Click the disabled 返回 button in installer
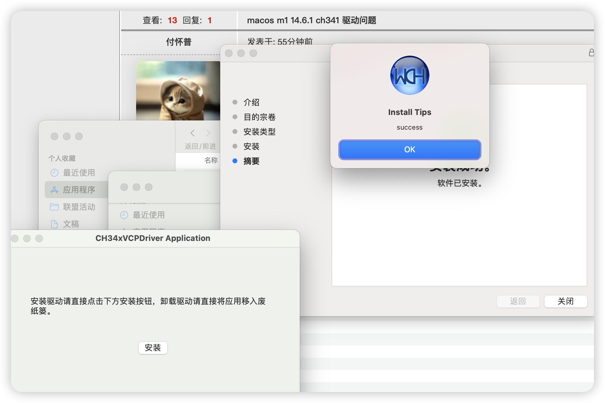 [518, 301]
